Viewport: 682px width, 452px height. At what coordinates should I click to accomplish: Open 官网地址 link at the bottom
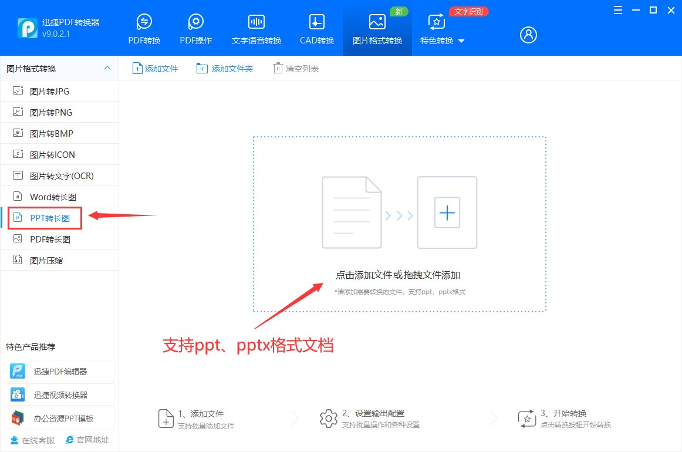[87, 440]
